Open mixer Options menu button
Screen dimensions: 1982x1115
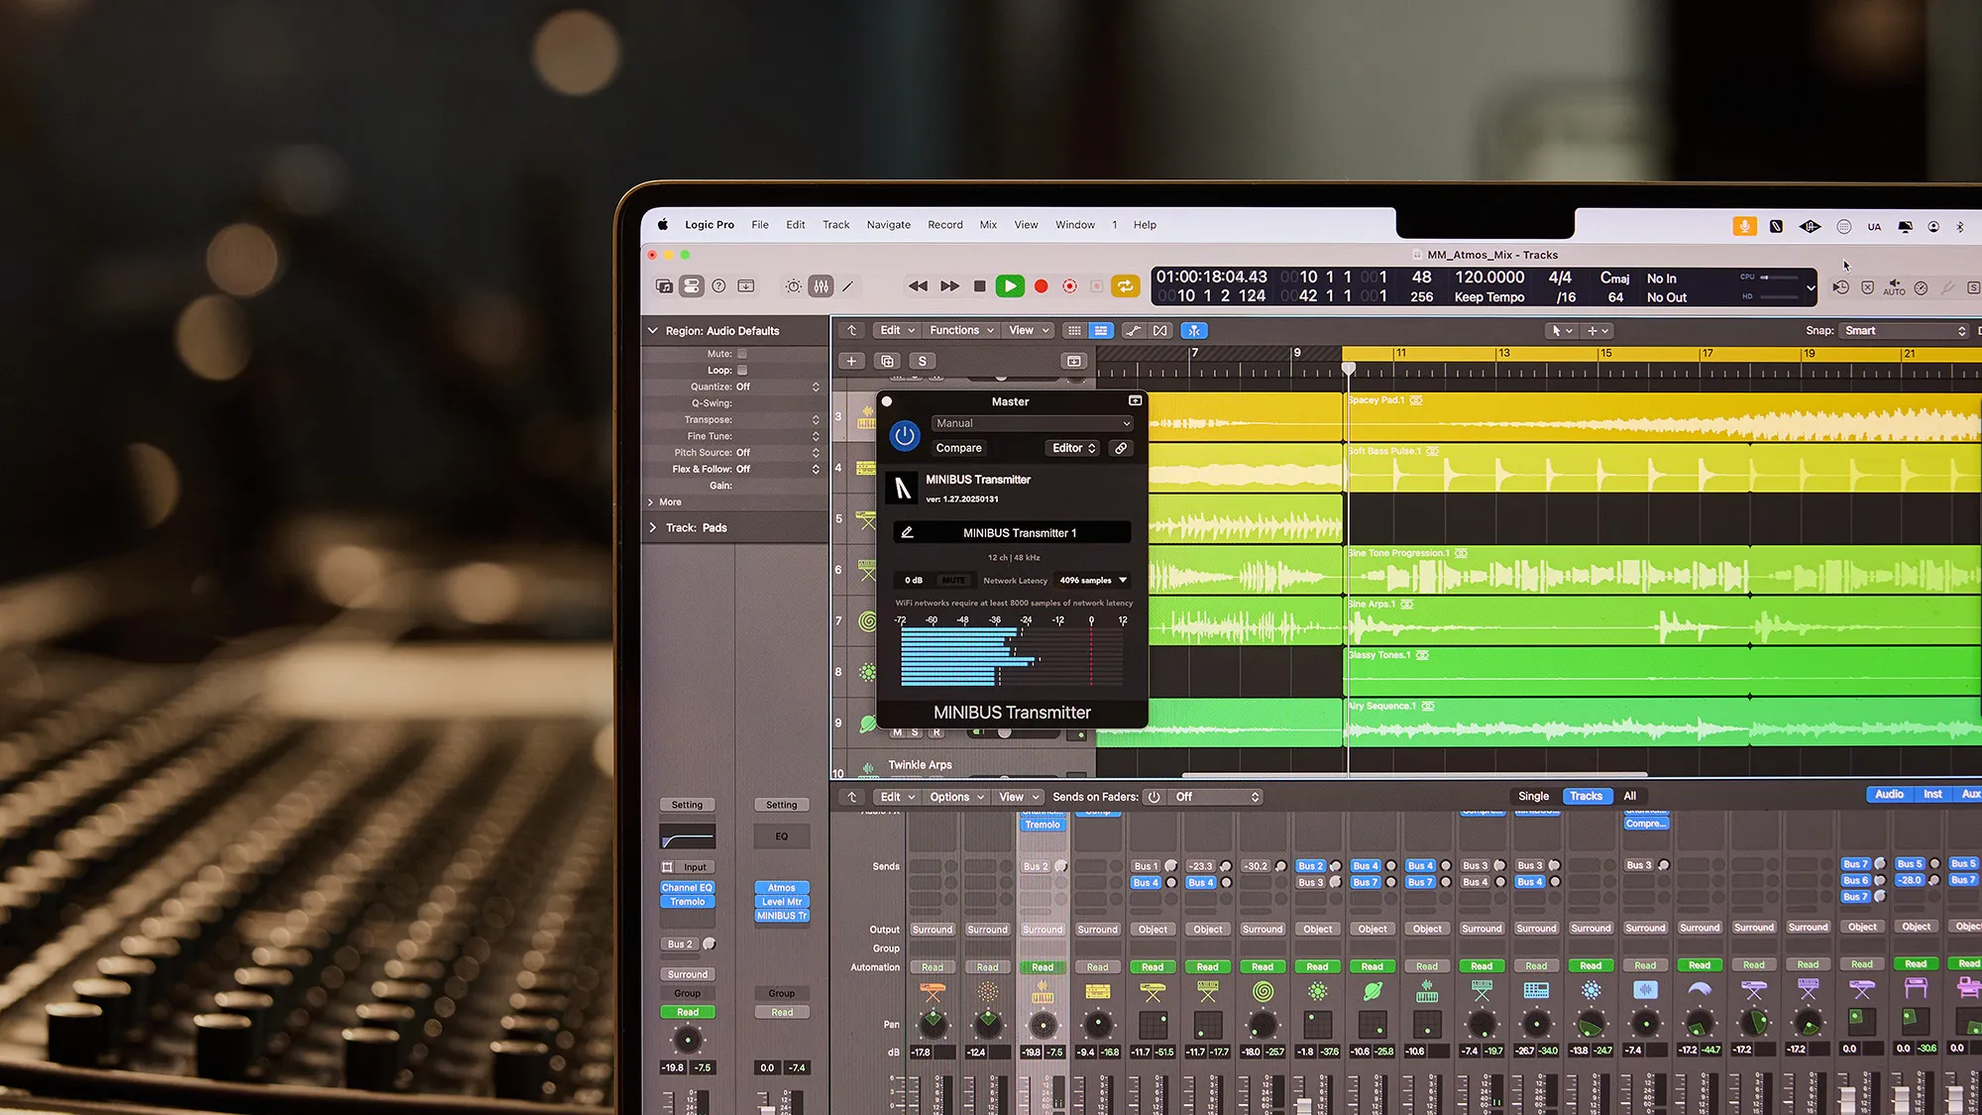click(x=956, y=797)
